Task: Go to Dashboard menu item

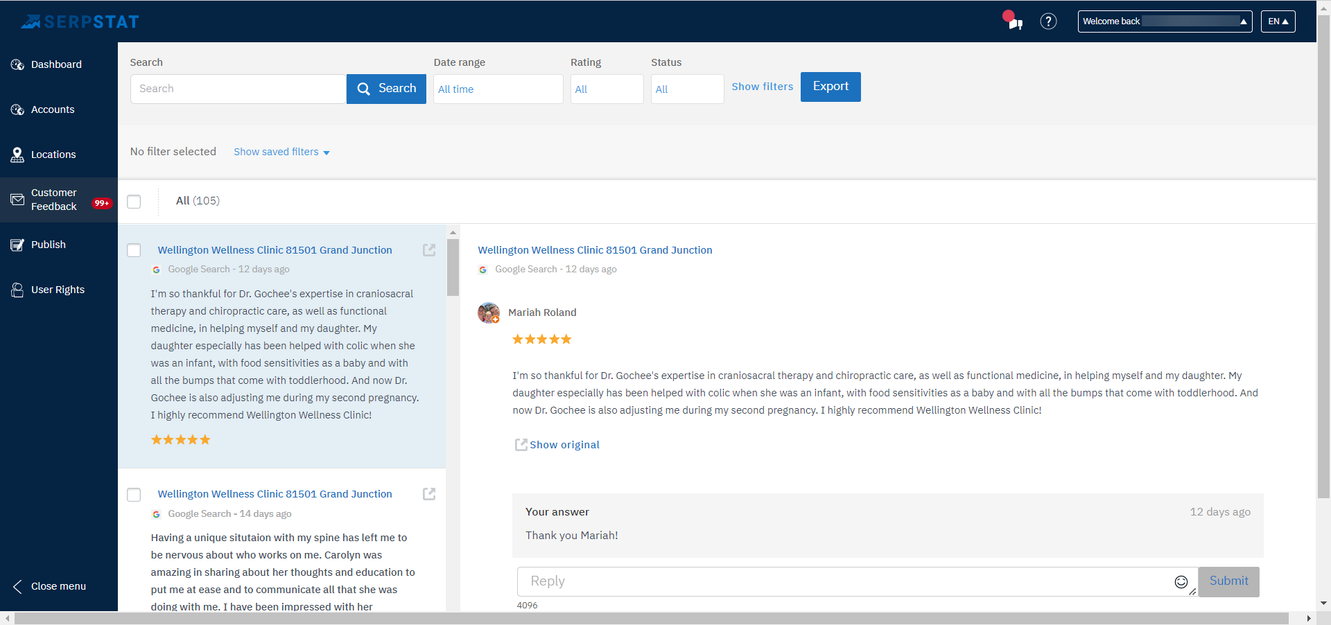Action: pos(56,64)
